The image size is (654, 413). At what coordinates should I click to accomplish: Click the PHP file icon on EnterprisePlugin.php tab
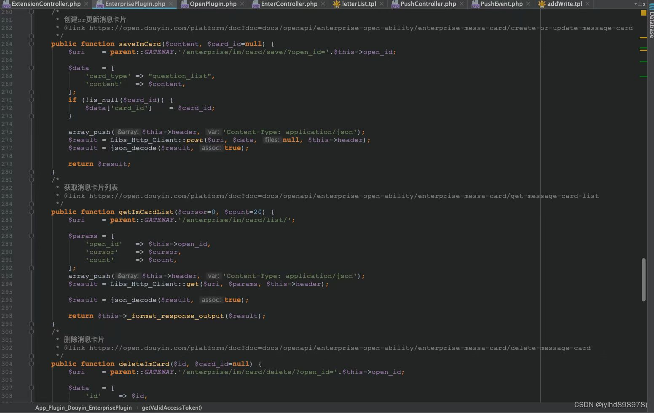[x=100, y=4]
